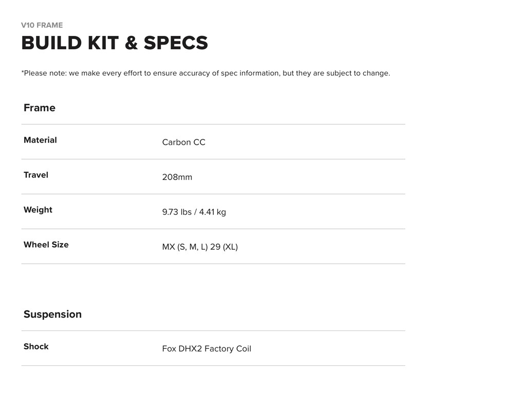Select the Frame section heading
Image resolution: width=526 pixels, height=394 pixels.
coord(40,108)
